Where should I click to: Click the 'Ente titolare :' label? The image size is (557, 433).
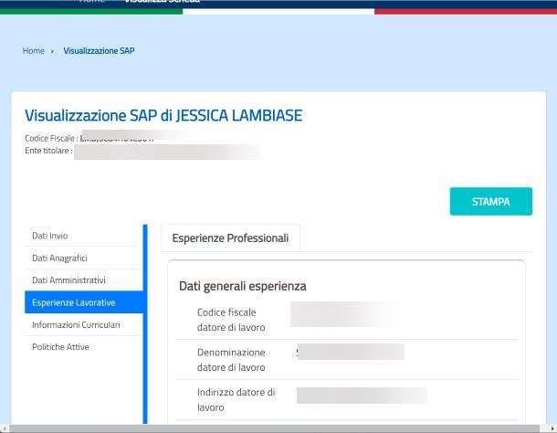[48, 151]
